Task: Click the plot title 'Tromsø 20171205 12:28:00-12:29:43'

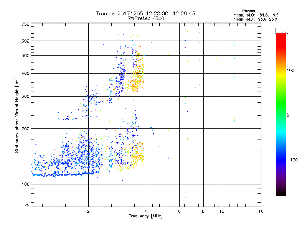Action: click(145, 13)
